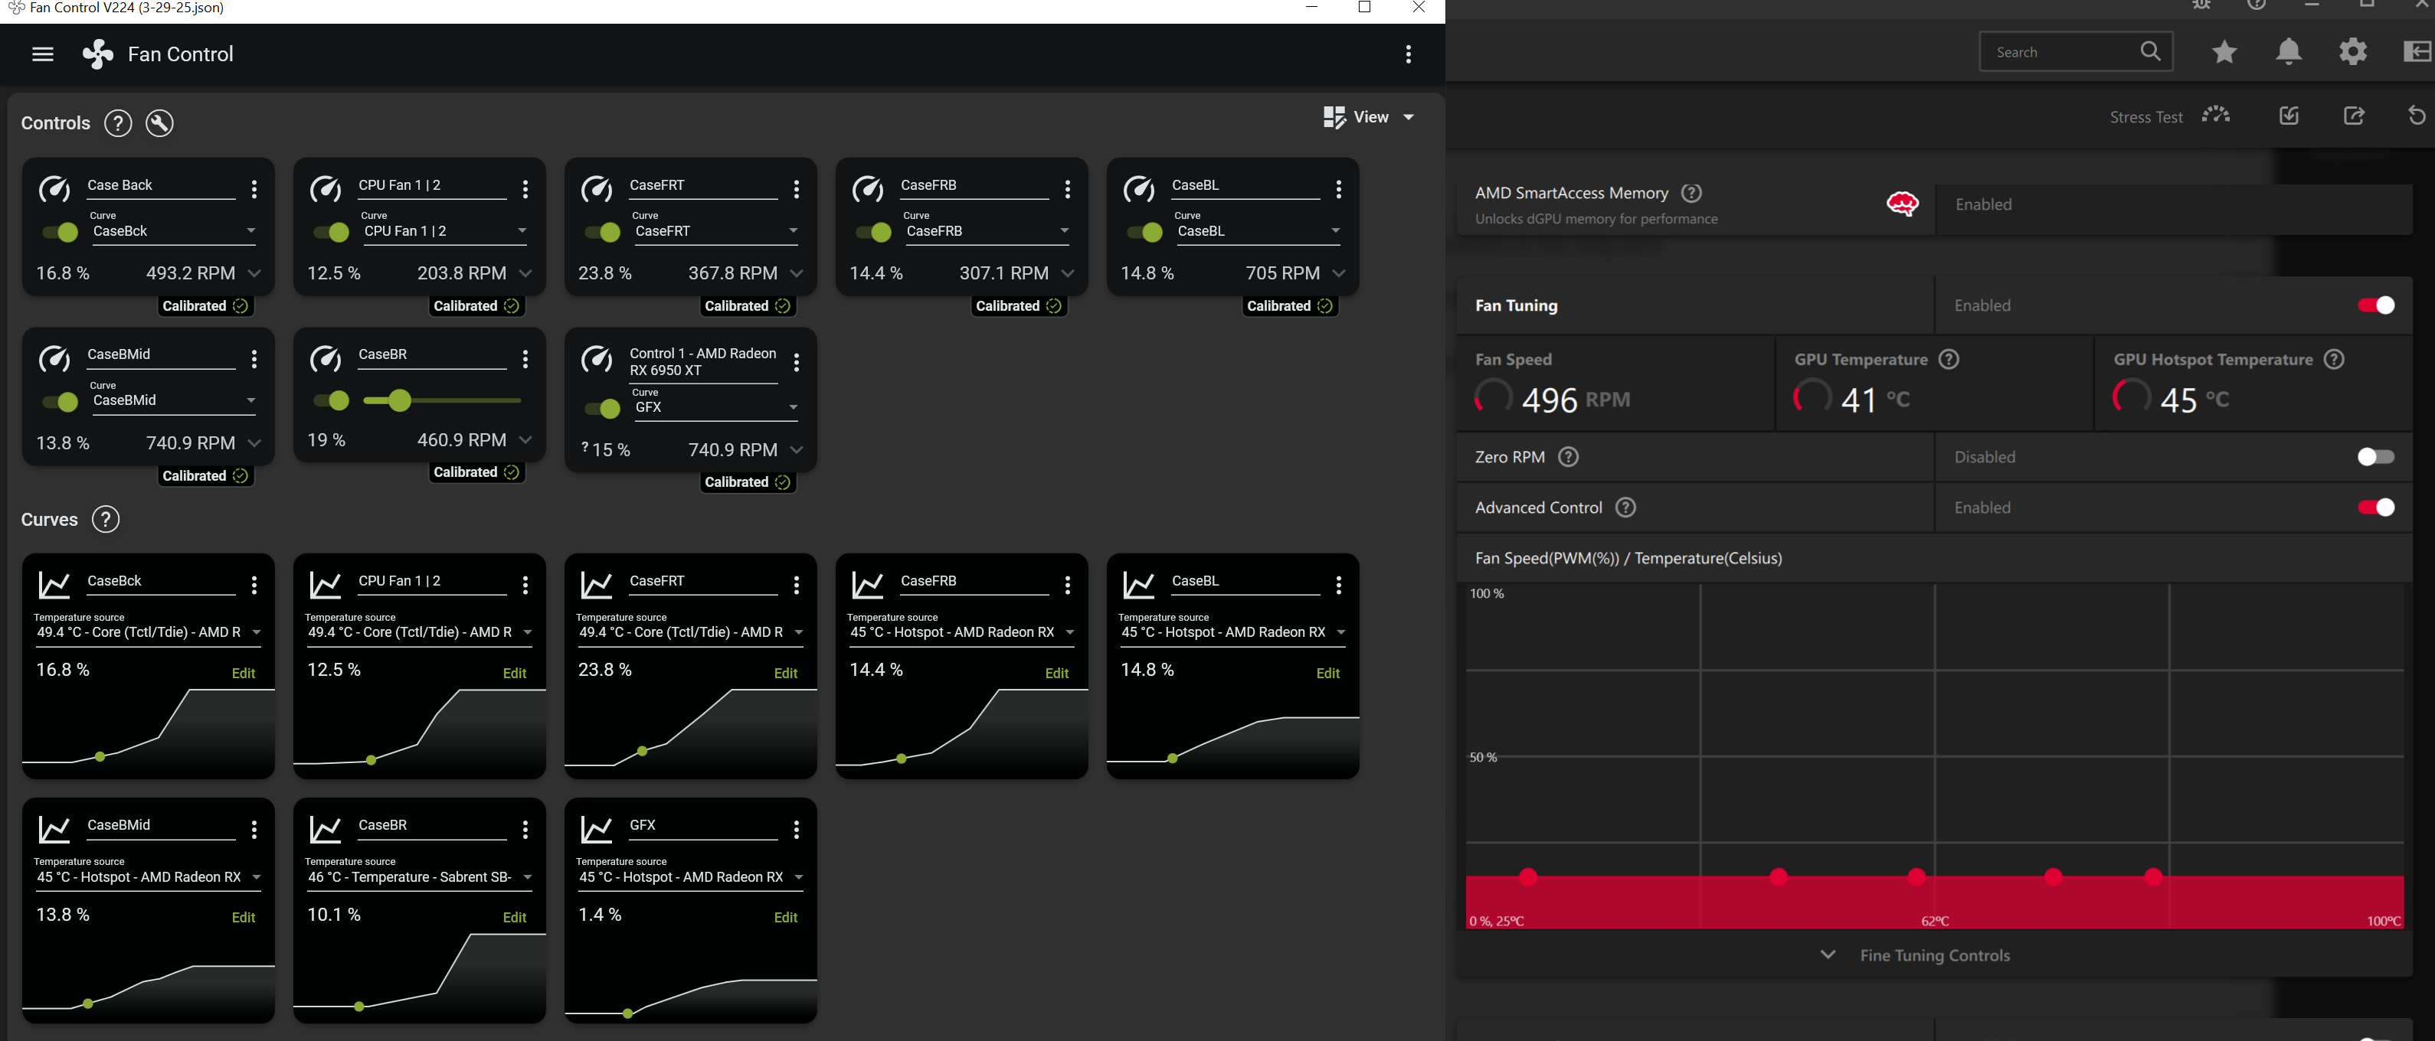
Task: Open the CaseFRT control curve dropdown
Action: (x=715, y=230)
